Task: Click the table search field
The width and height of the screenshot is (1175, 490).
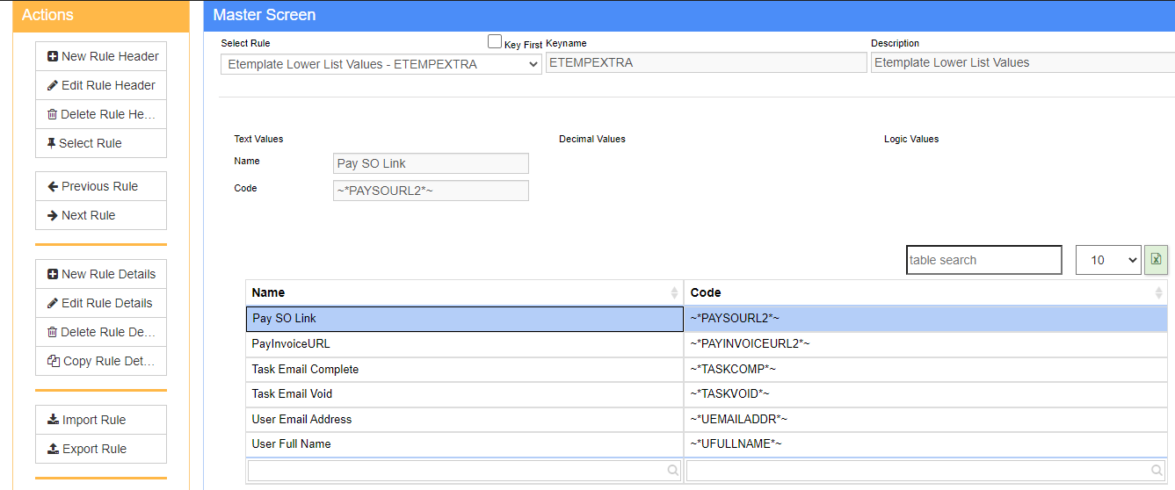Action: click(x=983, y=260)
